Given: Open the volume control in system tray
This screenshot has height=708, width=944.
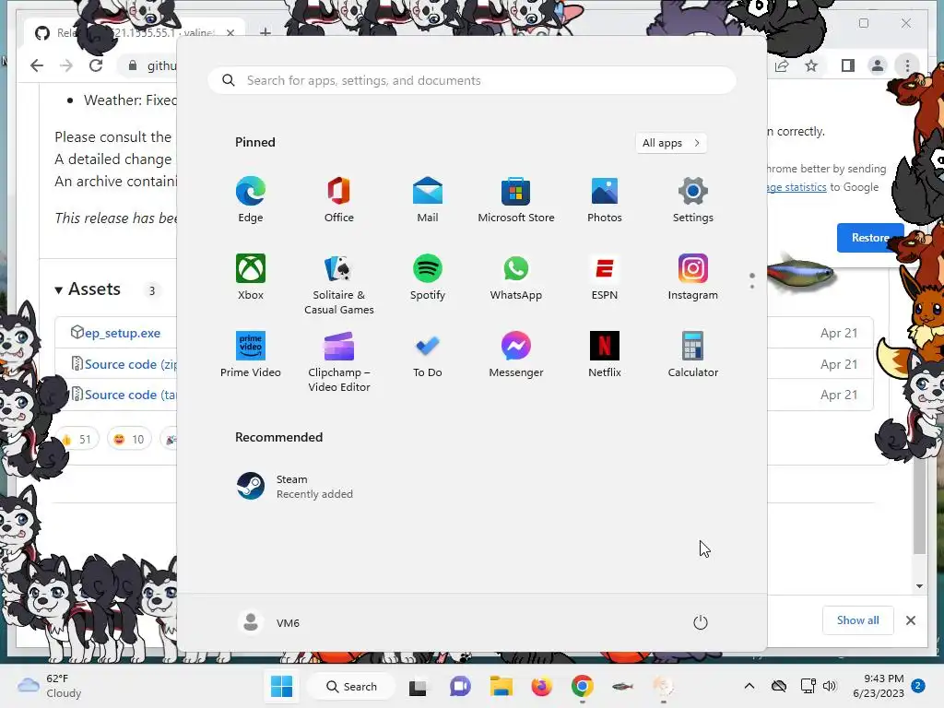Looking at the screenshot, I should [x=829, y=686].
